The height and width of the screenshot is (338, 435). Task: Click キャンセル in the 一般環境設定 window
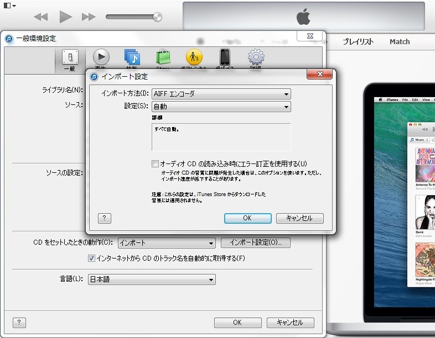(290, 323)
